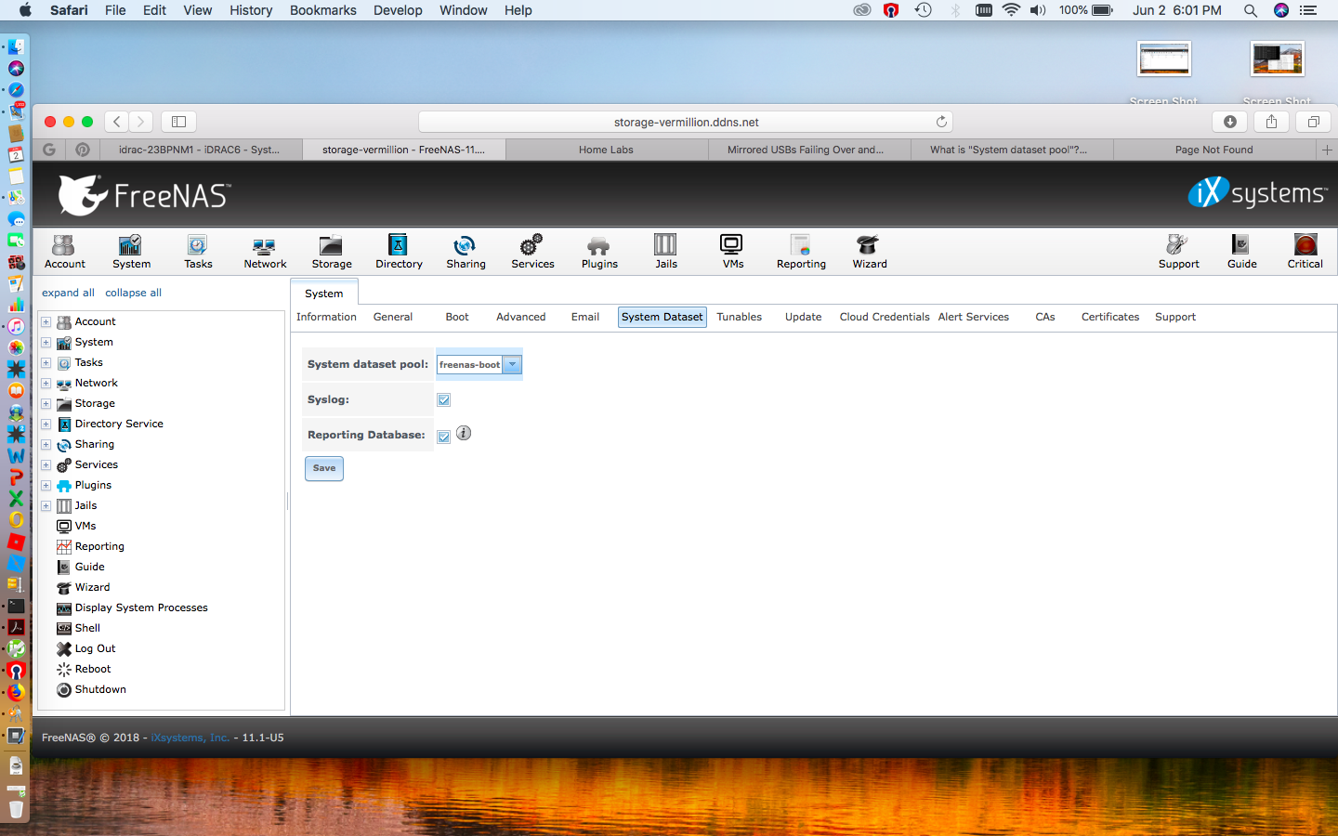This screenshot has height=836, width=1338.
Task: Switch to the Advanced tab
Action: click(520, 317)
